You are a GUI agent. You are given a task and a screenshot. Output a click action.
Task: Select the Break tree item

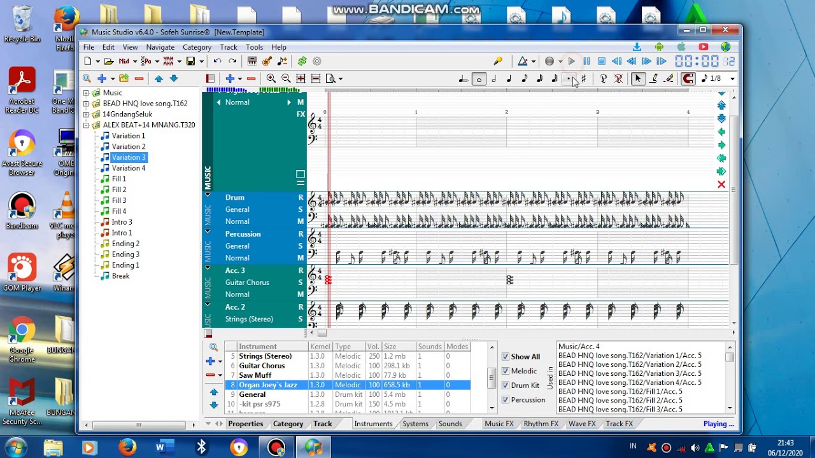pos(120,276)
